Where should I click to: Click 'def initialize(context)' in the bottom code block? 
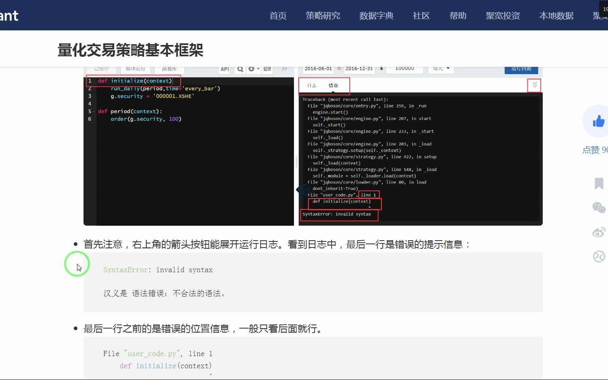(165, 366)
